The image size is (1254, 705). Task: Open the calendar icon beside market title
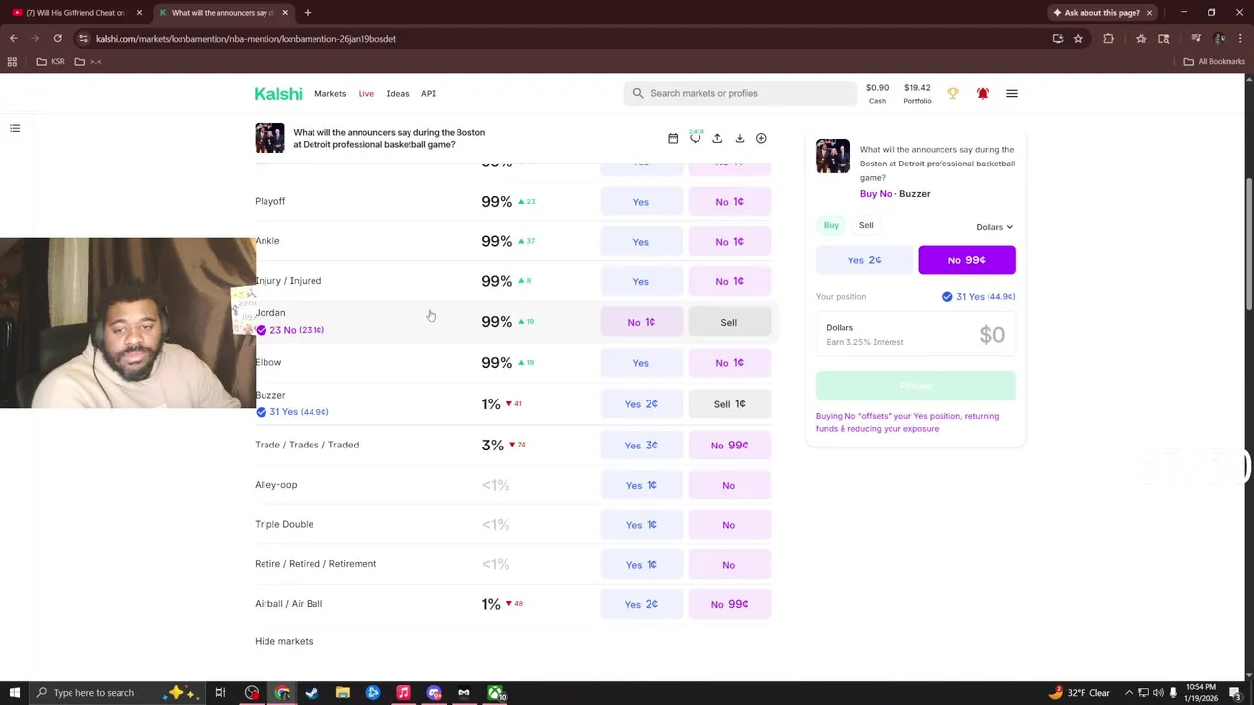673,138
